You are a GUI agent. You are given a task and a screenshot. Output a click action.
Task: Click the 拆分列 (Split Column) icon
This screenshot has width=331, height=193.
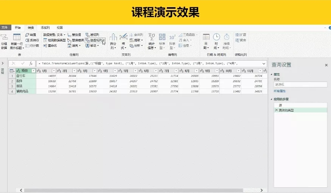(113, 37)
